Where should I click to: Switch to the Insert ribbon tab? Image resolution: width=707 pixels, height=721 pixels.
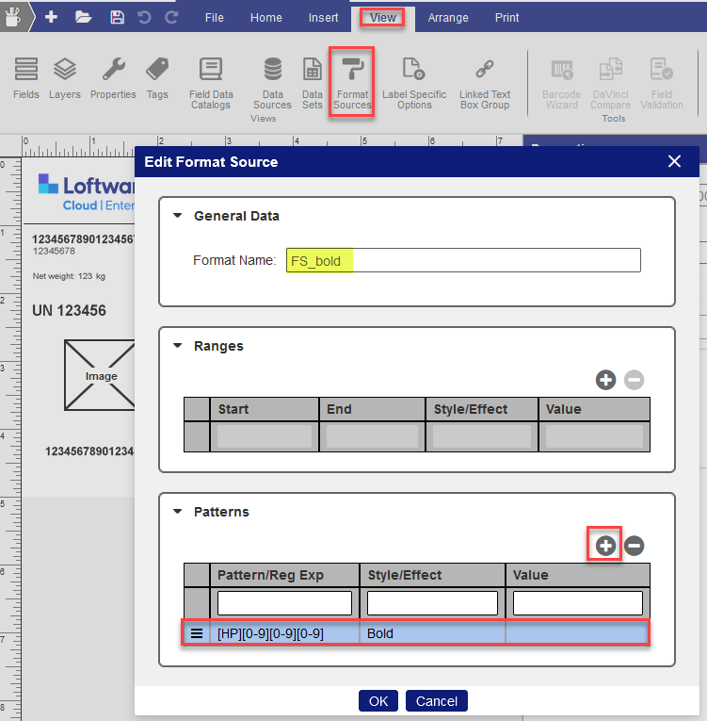point(324,17)
